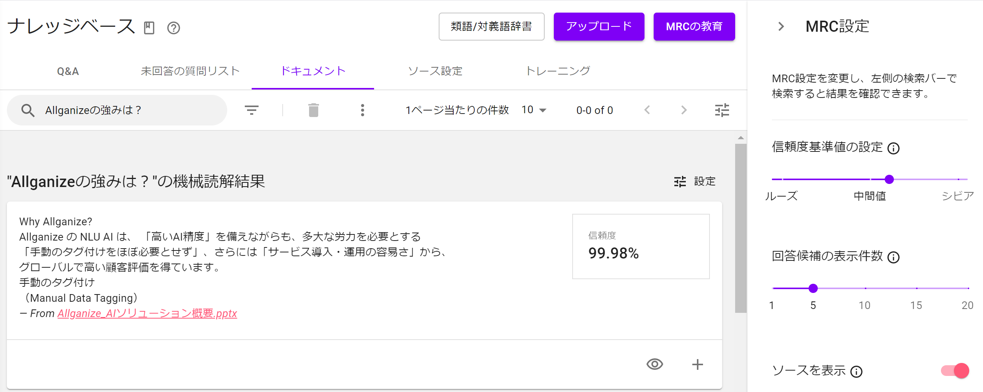Click the eye preview icon on result card

coord(655,364)
